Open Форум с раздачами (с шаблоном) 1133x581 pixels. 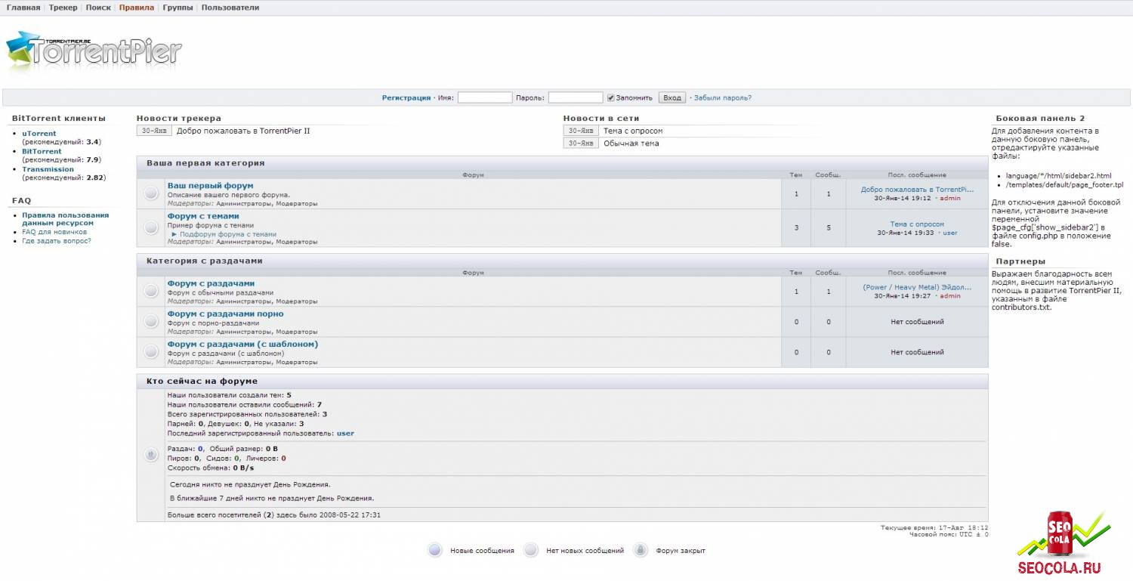pyautogui.click(x=242, y=344)
